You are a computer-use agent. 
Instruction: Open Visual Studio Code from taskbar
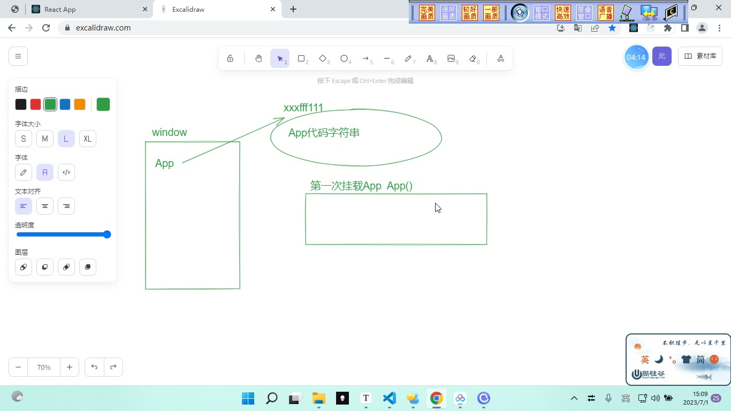(390, 398)
